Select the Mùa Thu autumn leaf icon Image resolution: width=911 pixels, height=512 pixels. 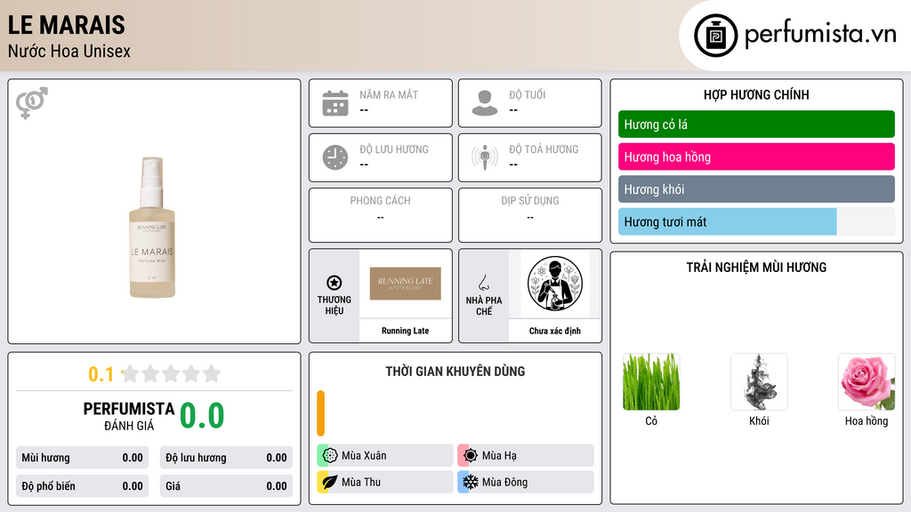pos(330,482)
